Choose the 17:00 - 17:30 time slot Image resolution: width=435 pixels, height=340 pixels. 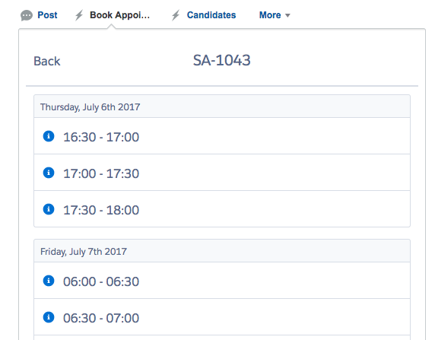tap(222, 173)
